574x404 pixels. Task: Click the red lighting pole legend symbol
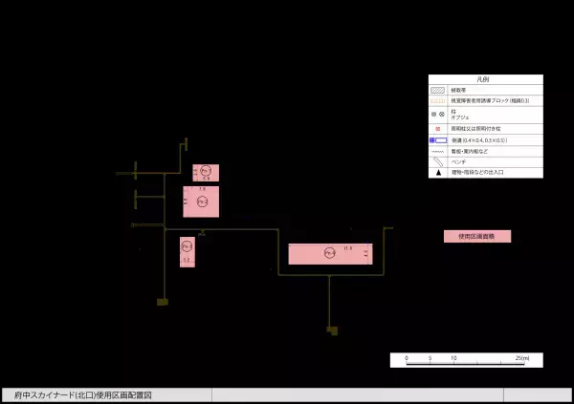pyautogui.click(x=438, y=128)
